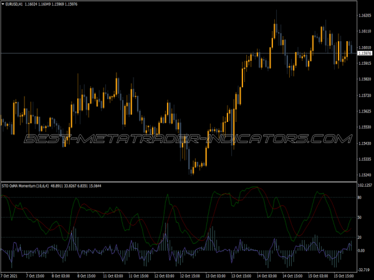Click the EURUSD,H1 chart title text
374x280 pixels.
coord(14,4)
